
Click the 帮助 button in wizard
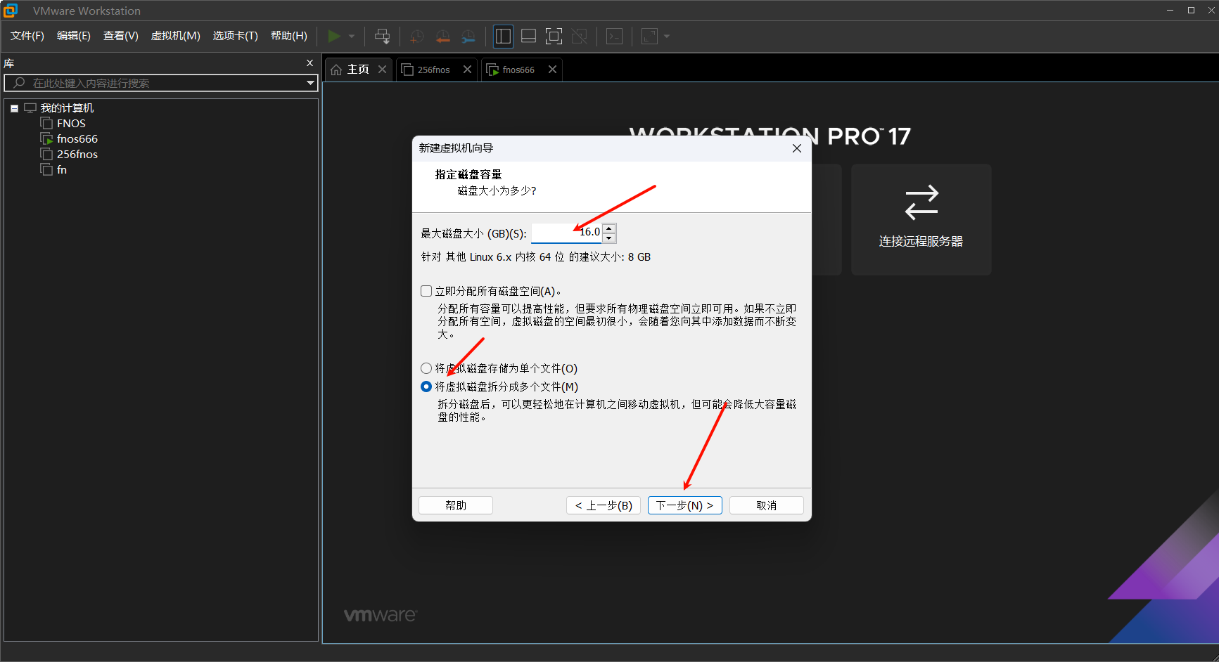point(456,505)
